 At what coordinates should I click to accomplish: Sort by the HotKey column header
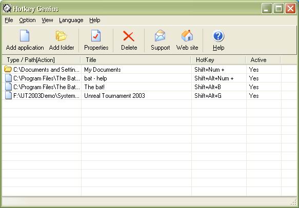(x=218, y=60)
